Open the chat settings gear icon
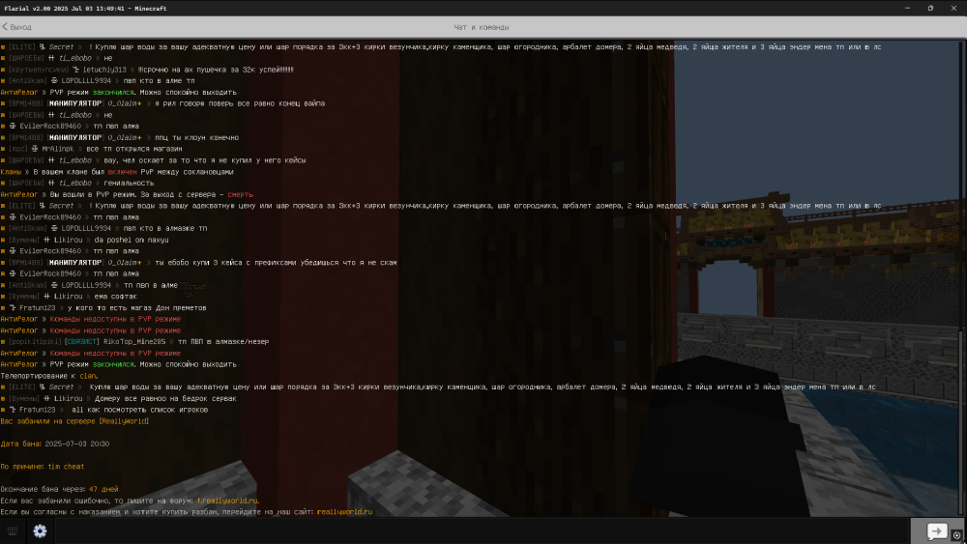 (x=40, y=531)
